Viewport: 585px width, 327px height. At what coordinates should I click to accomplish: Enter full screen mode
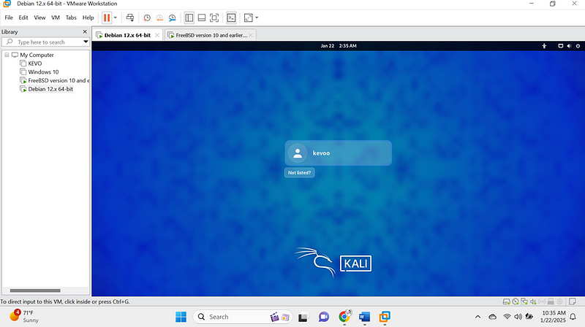point(214,18)
